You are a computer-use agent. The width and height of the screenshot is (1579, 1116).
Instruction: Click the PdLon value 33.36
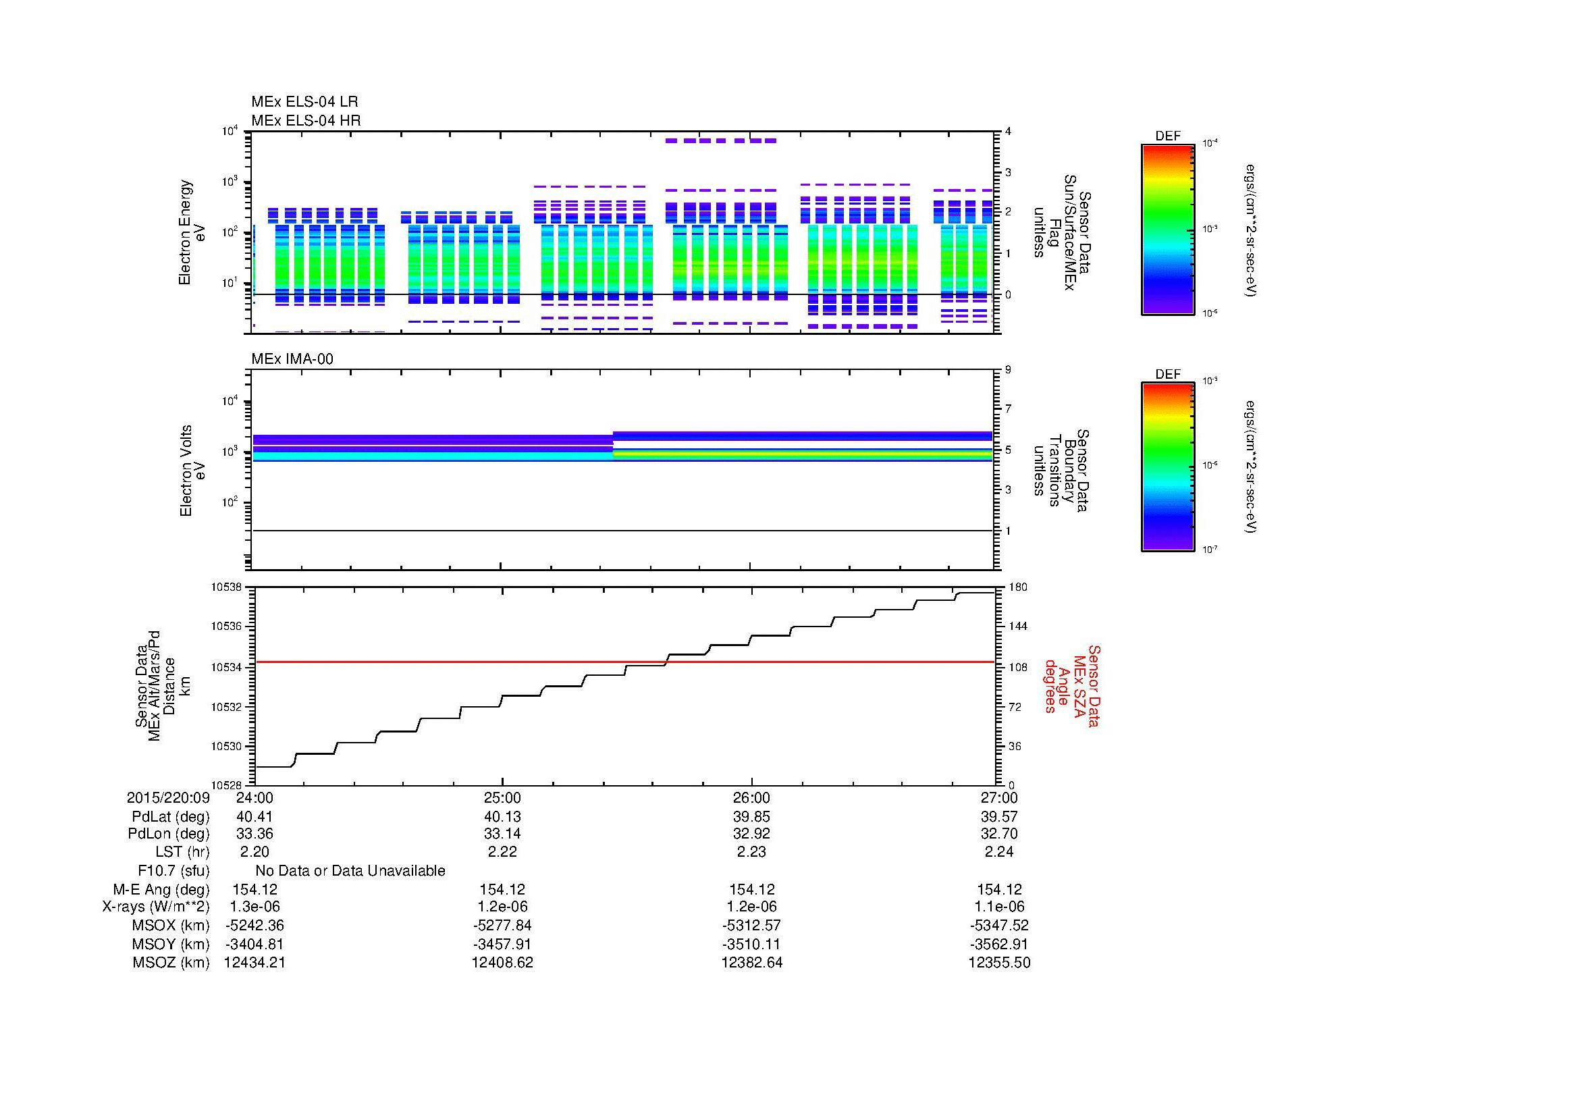(x=255, y=834)
